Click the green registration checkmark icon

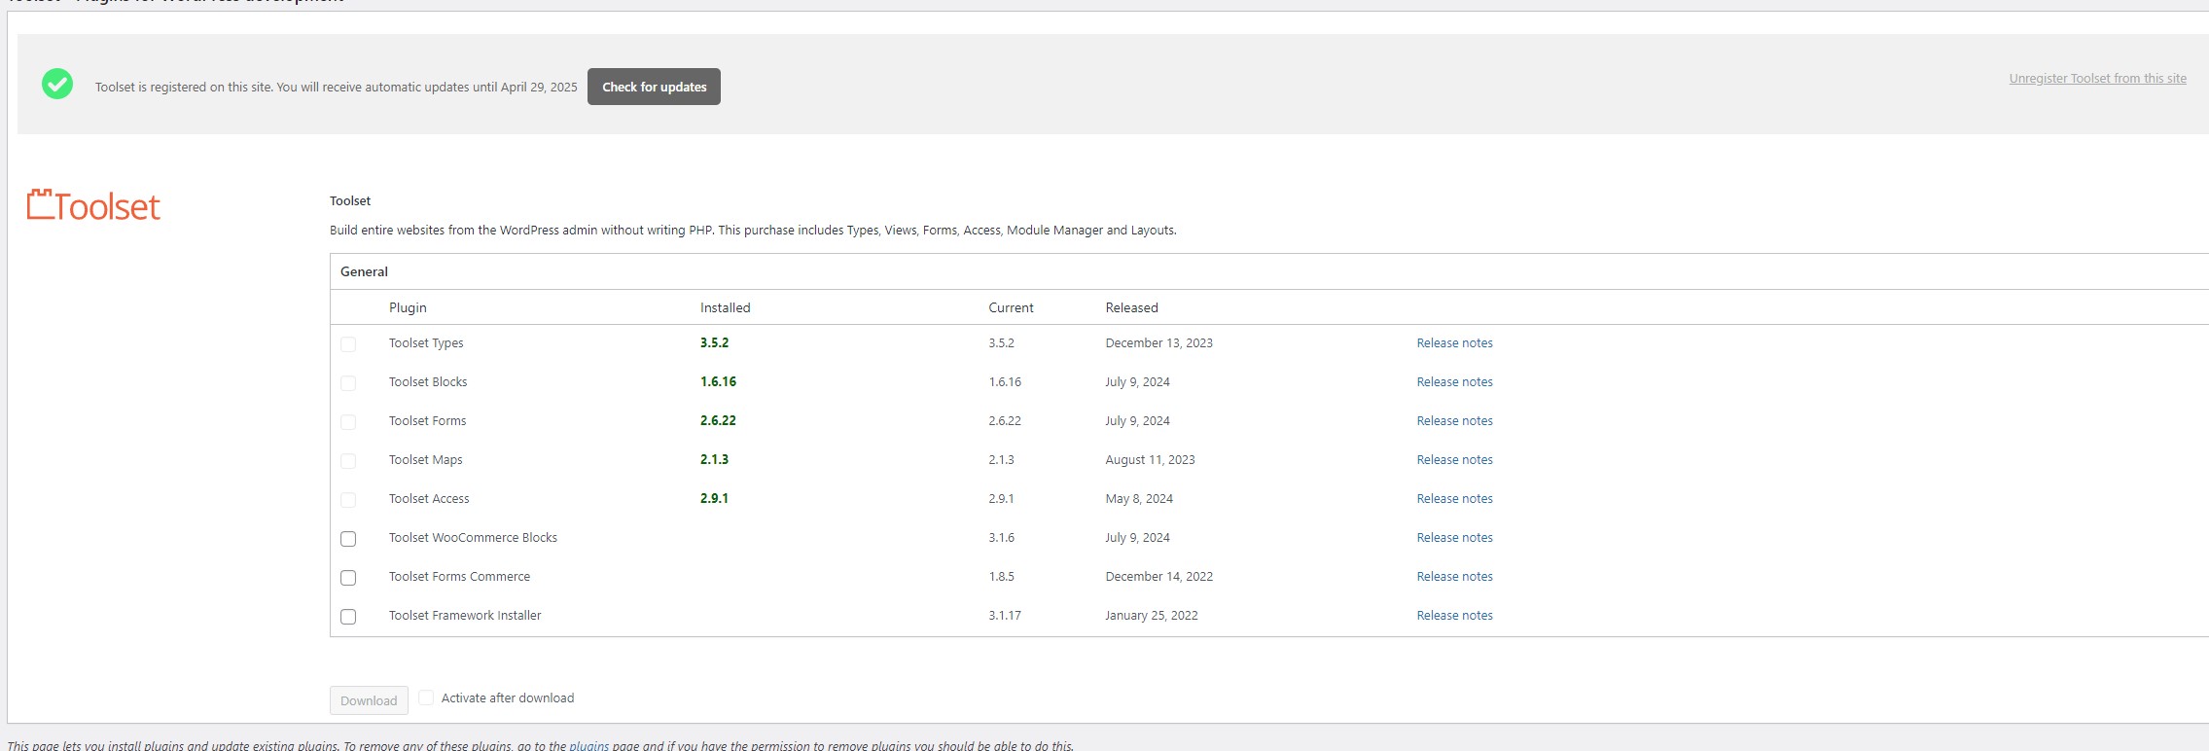(57, 85)
